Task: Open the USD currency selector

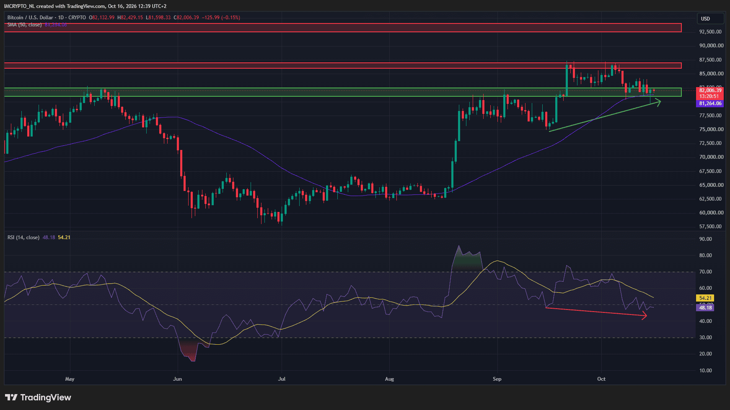Action: point(710,18)
